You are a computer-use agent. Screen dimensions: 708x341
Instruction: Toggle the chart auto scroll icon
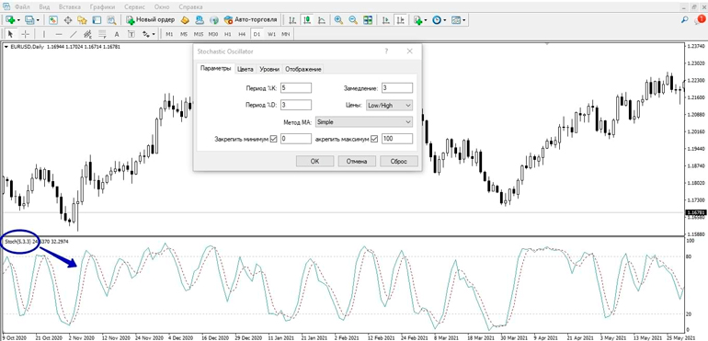click(x=386, y=20)
